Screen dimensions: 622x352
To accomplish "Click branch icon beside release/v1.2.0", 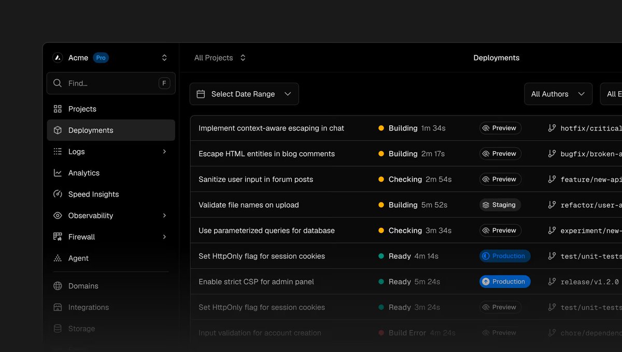I will click(x=552, y=282).
